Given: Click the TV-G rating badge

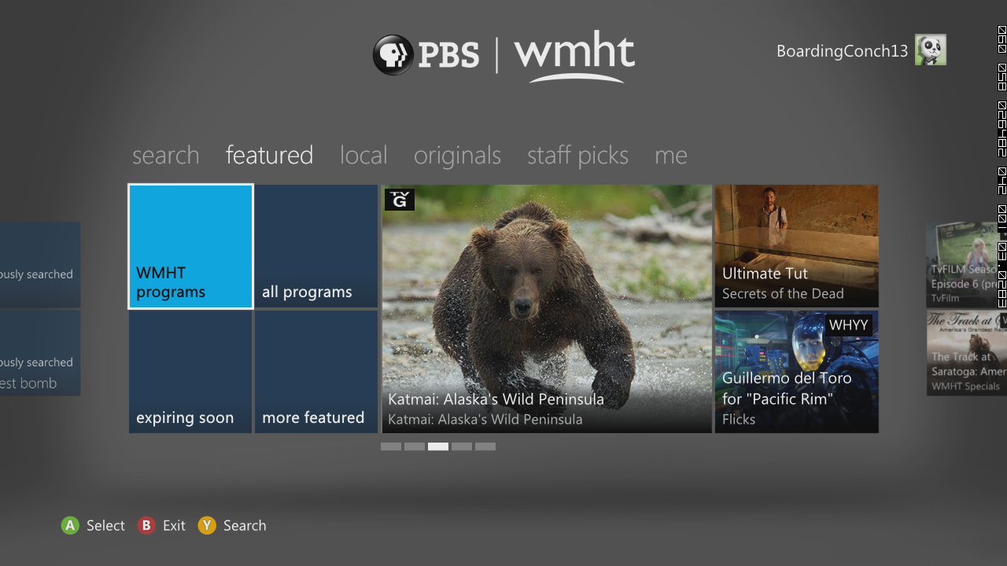Looking at the screenshot, I should pyautogui.click(x=400, y=200).
